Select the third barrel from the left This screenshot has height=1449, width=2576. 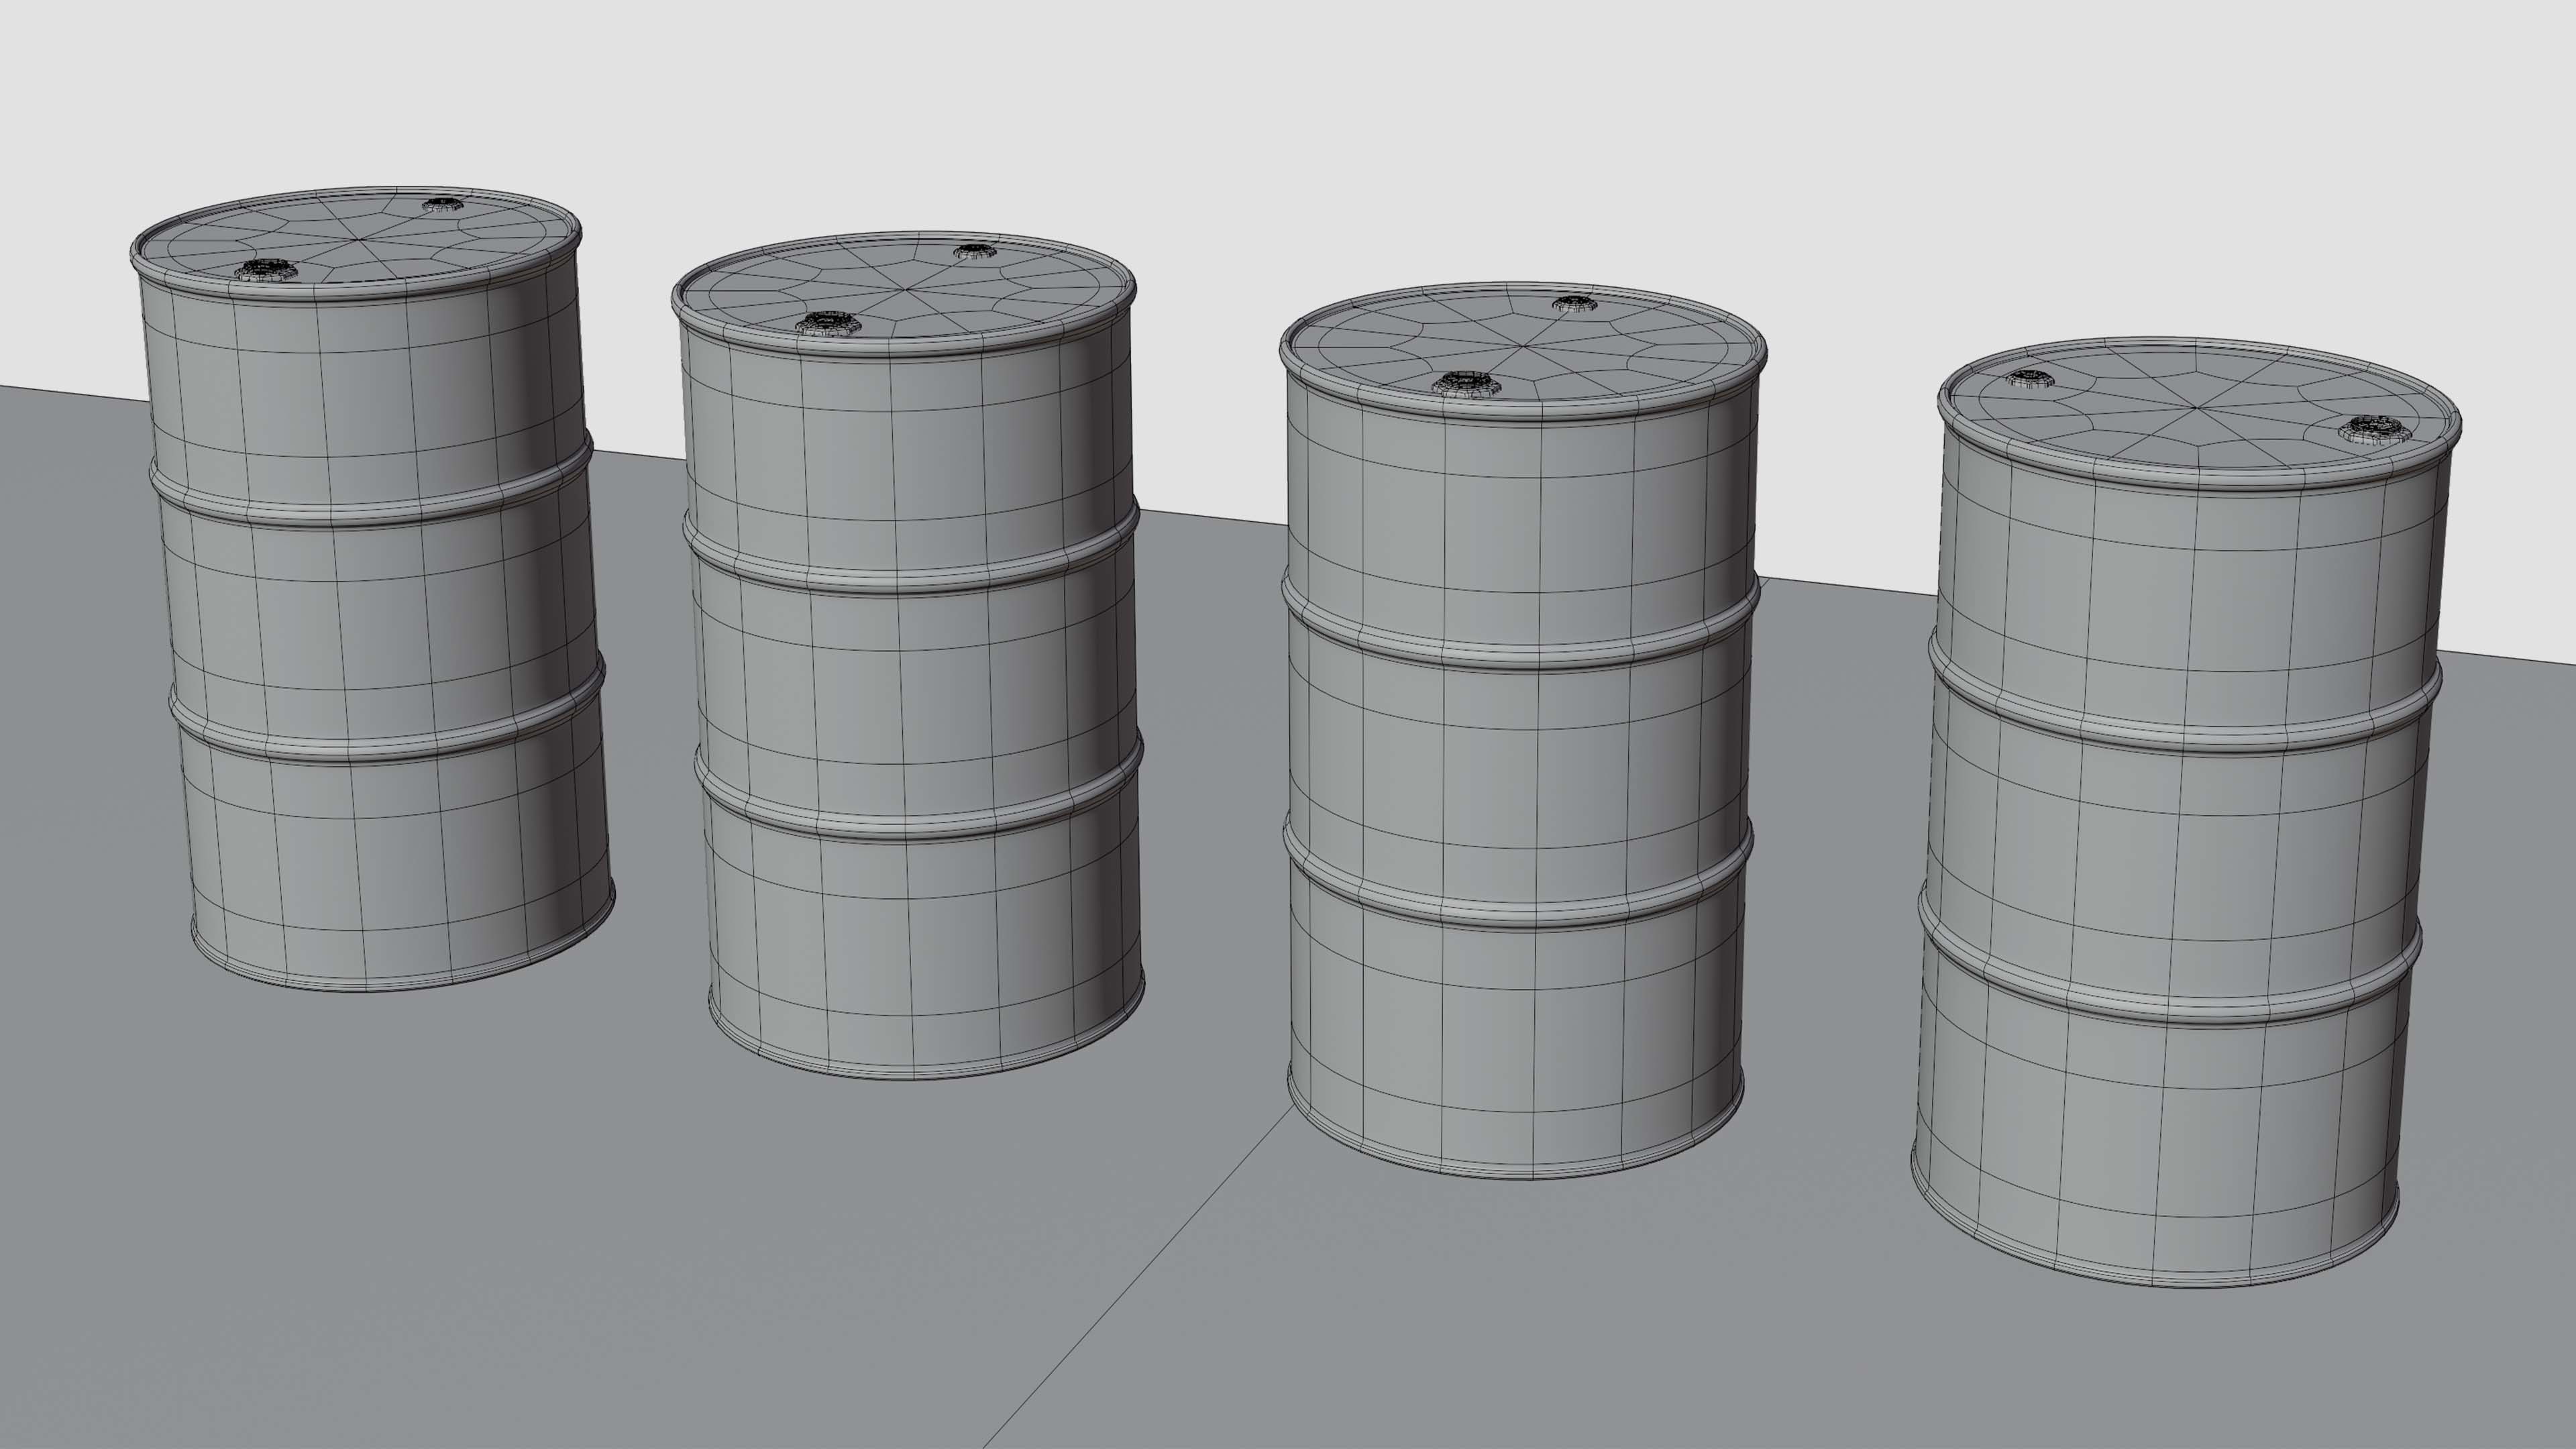coord(1522,730)
